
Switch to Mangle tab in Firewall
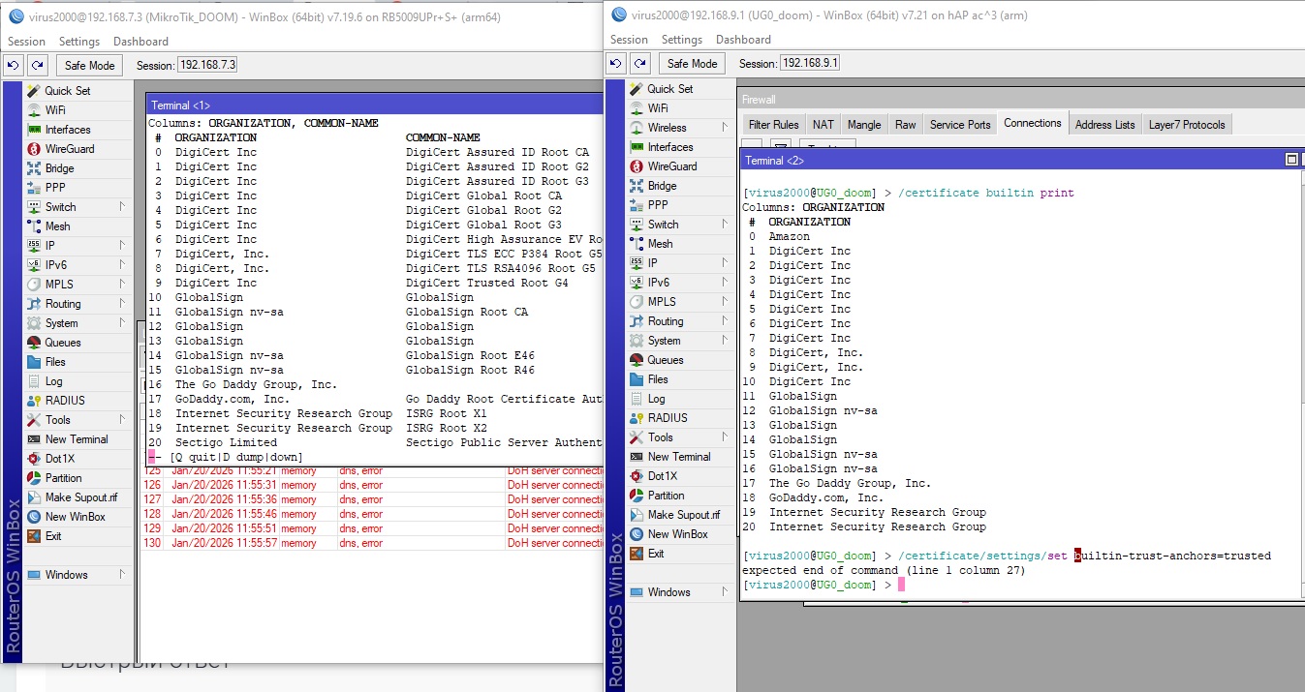(864, 125)
